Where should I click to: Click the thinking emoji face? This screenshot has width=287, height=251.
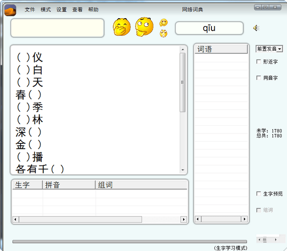pos(144,27)
